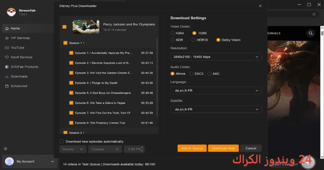The height and width of the screenshot is (170, 324).
Task: Close the Disney Plus Downloader dialog
Action: coord(260,6)
